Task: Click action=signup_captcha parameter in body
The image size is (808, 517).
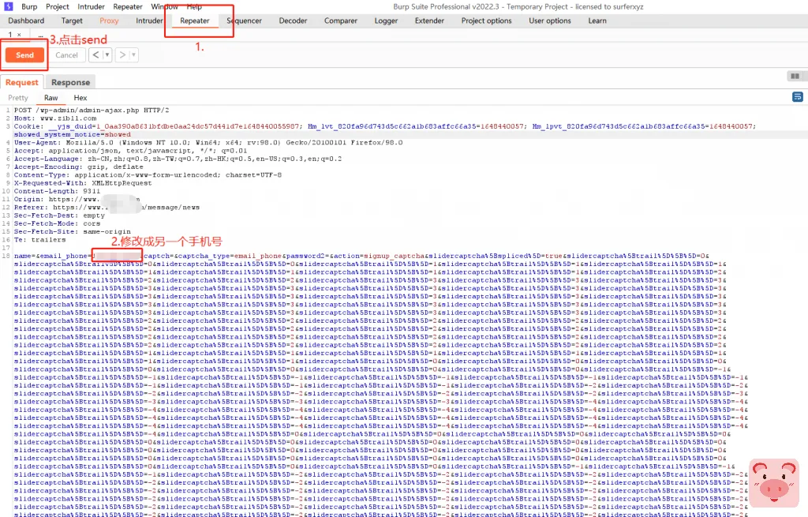Action: click(380, 256)
